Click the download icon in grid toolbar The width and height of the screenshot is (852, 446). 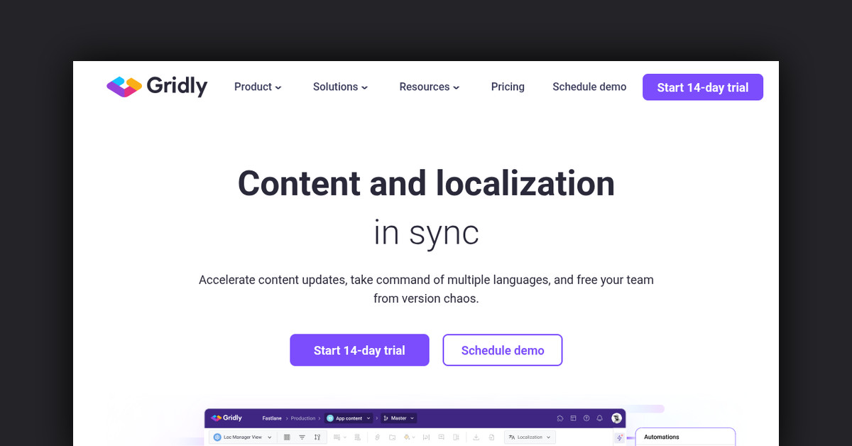(476, 437)
